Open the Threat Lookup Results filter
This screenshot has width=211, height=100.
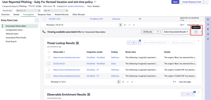point(139,43)
